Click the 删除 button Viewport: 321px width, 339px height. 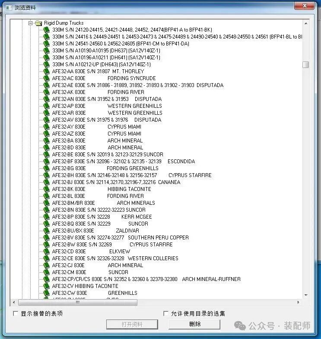click(x=194, y=324)
